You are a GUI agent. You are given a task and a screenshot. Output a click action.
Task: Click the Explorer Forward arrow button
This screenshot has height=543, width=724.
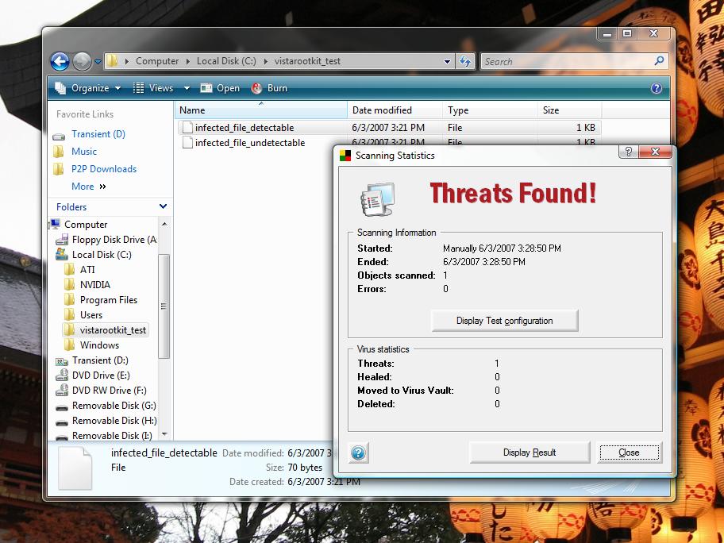[83, 61]
